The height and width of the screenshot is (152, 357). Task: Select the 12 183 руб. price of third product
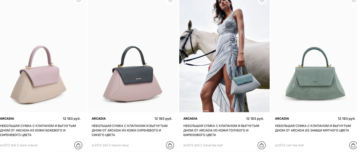point(255,119)
